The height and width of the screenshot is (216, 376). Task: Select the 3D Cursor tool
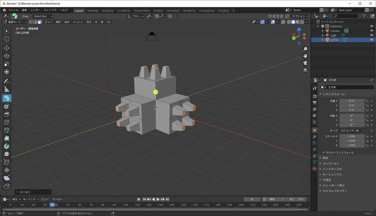click(x=7, y=39)
